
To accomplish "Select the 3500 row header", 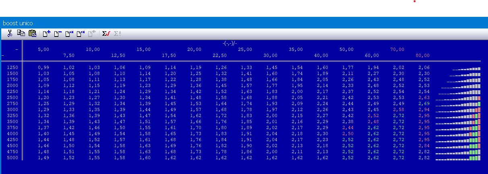I will 12,121.
